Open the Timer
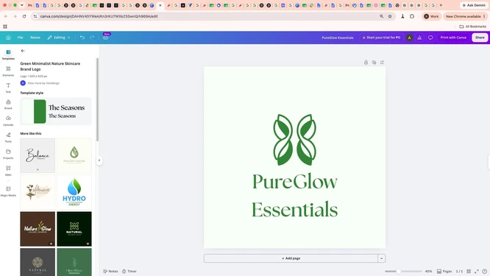This screenshot has width=490, height=276. point(129,272)
